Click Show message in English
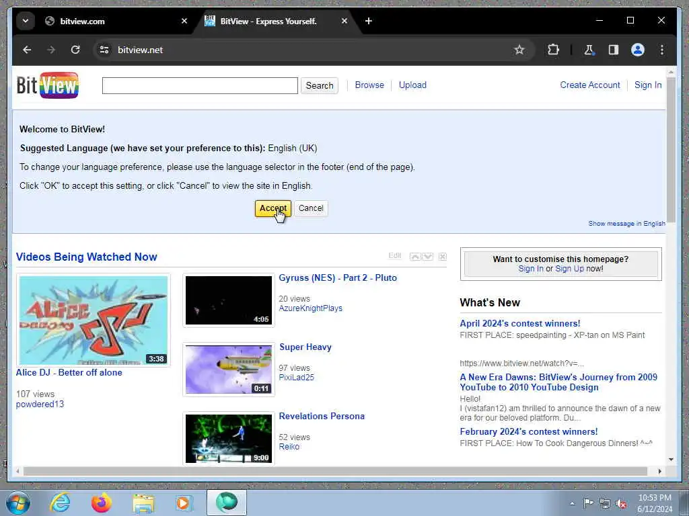The height and width of the screenshot is (516, 689). tap(626, 223)
